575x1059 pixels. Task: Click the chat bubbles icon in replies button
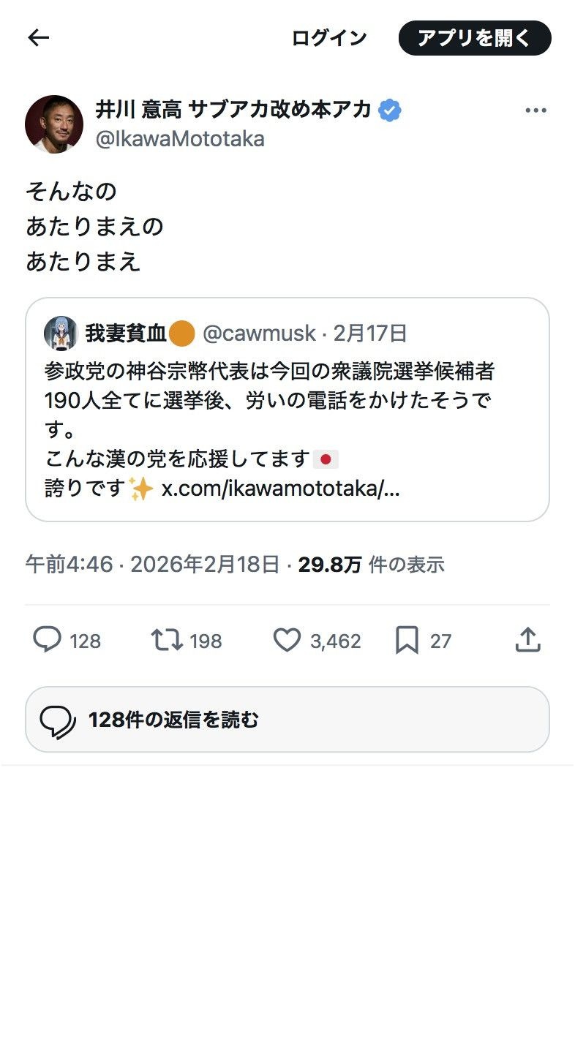point(58,720)
